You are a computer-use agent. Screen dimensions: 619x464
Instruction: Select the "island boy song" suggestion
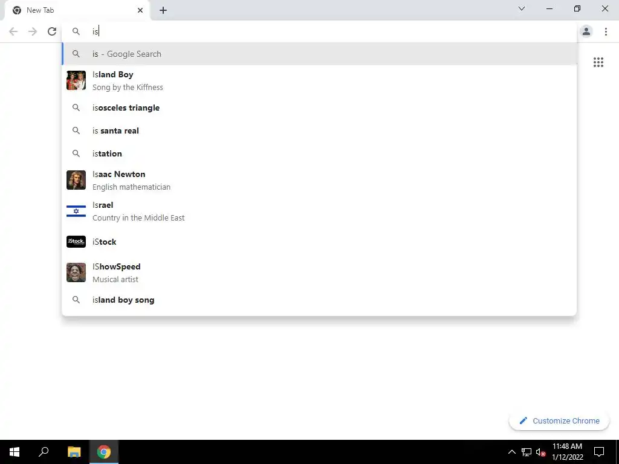[319, 300]
